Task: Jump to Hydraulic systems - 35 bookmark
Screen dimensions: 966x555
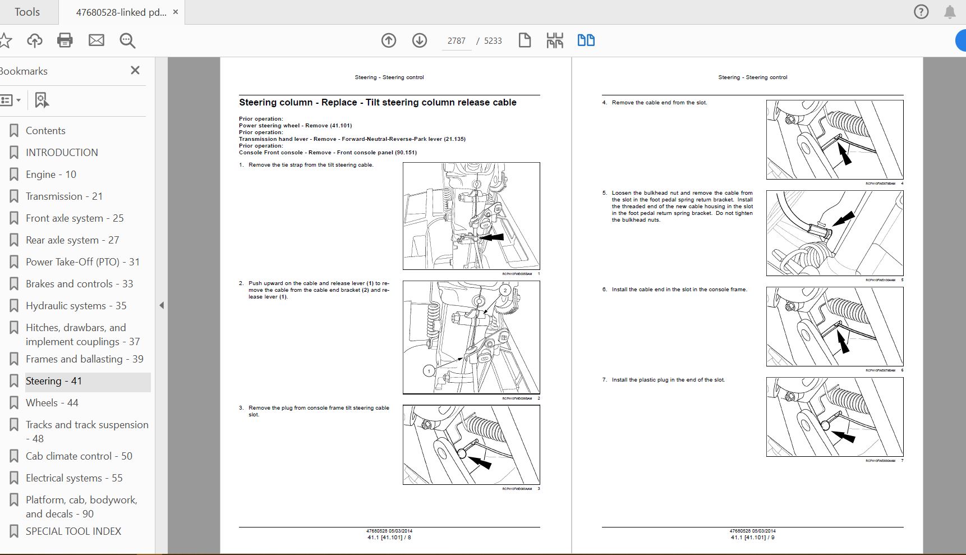Action: coord(76,306)
